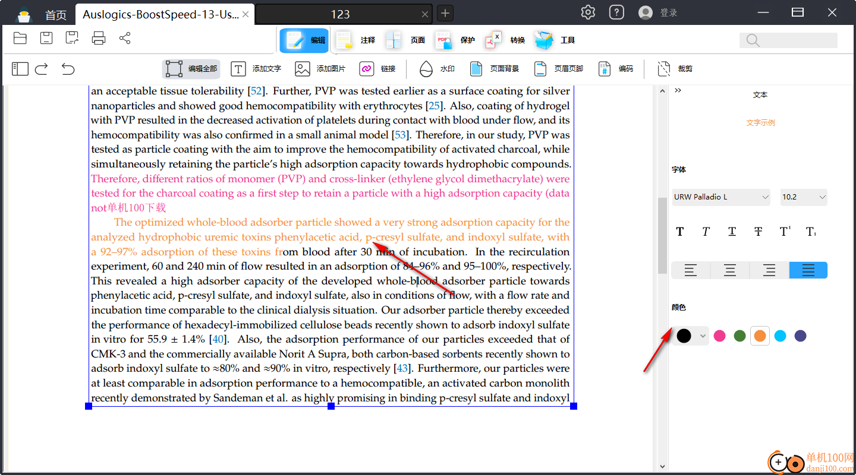Viewport: 856px width, 475px height.
Task: Align text left
Action: pyautogui.click(x=691, y=270)
